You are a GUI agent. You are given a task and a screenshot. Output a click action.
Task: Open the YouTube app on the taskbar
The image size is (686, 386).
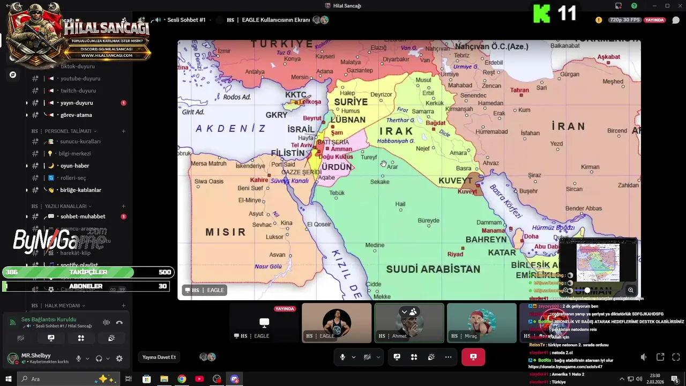tap(199, 379)
